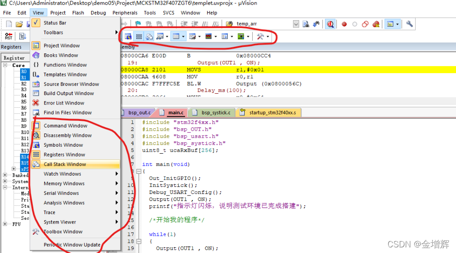Viewport: 456px width, 253px height.
Task: Open the Debug menu
Action: (98, 13)
